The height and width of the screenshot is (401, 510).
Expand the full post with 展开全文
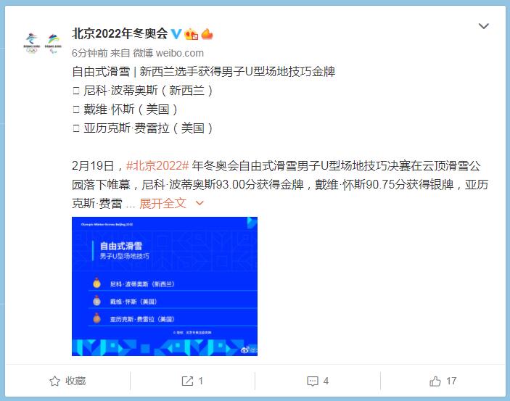(163, 204)
